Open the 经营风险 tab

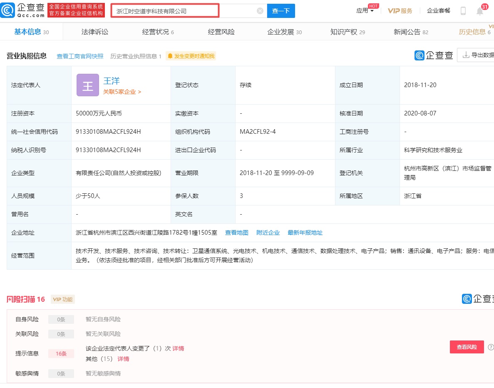(x=221, y=32)
